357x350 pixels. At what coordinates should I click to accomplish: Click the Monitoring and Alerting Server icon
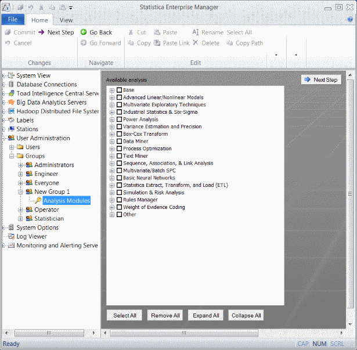[11, 246]
